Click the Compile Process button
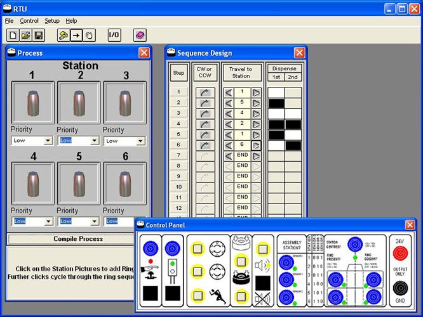This screenshot has height=317, width=423. pos(79,239)
